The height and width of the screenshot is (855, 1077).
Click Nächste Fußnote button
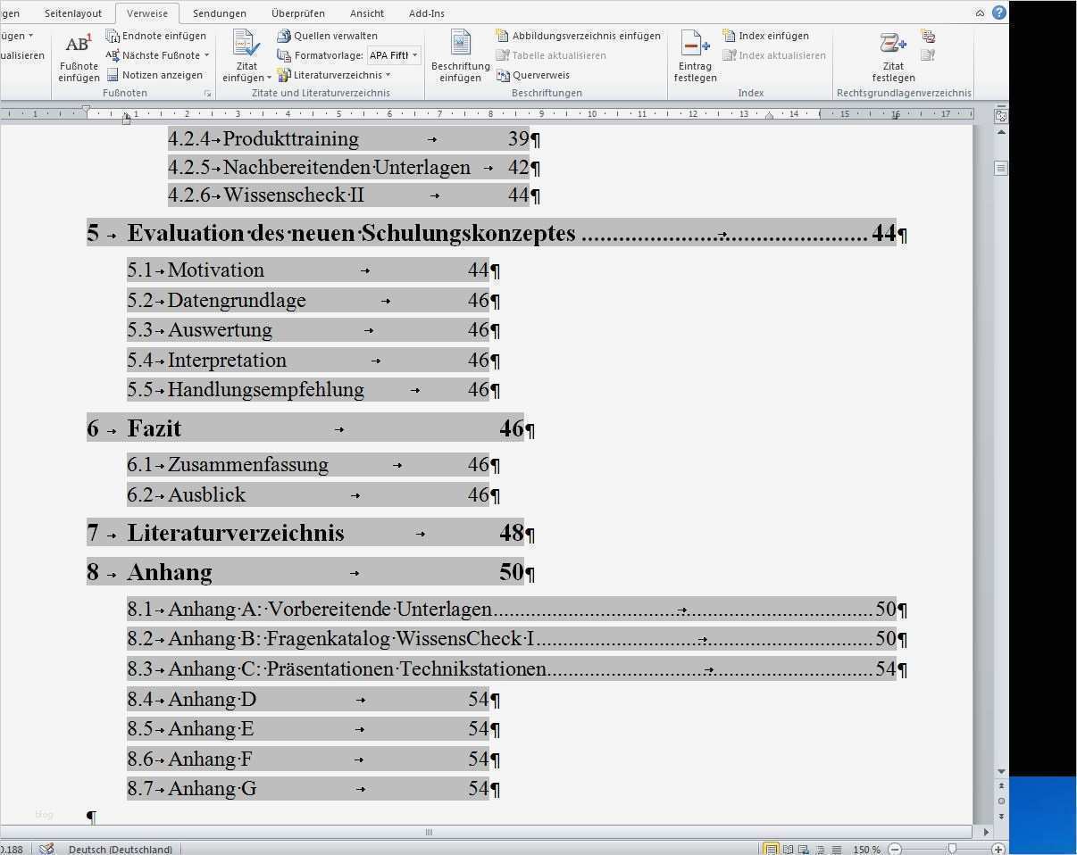click(157, 54)
